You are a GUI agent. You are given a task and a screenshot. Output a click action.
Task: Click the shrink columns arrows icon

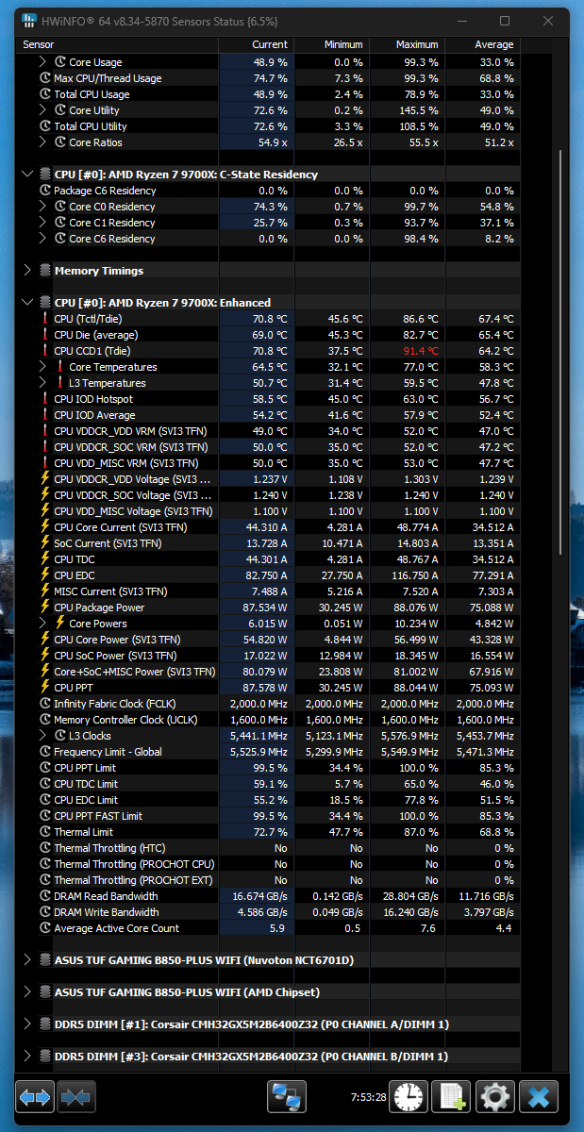(76, 1096)
